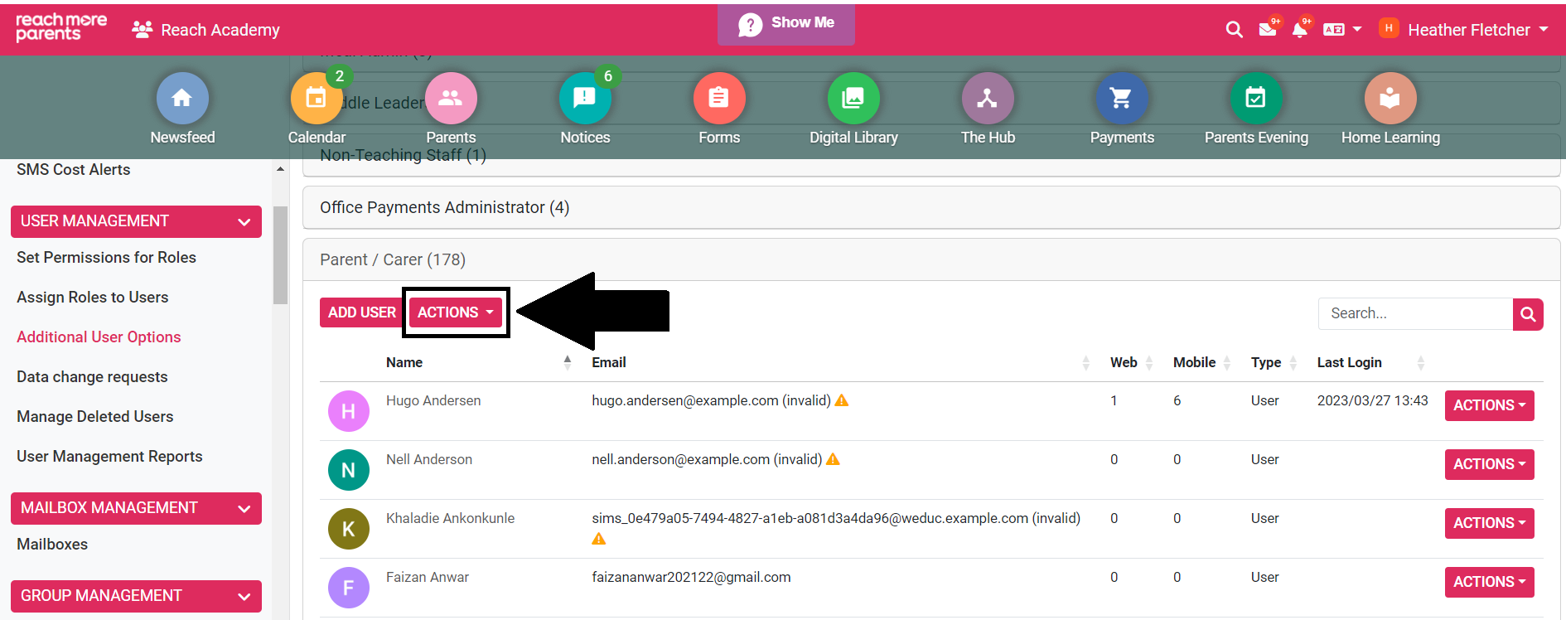Open ACTIONS dropdown next to Add User

[455, 312]
